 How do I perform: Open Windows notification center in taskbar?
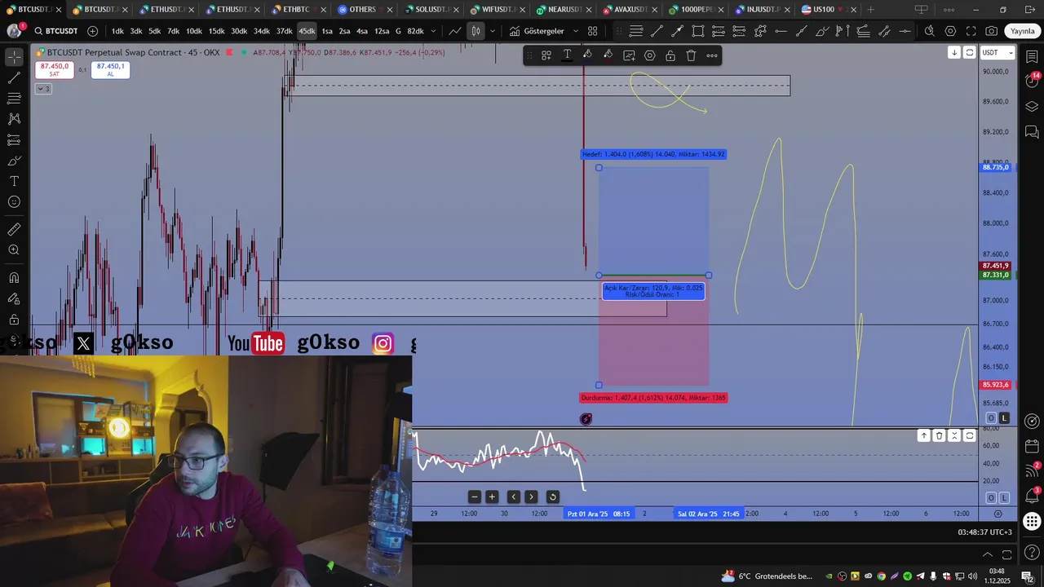pos(1027,576)
